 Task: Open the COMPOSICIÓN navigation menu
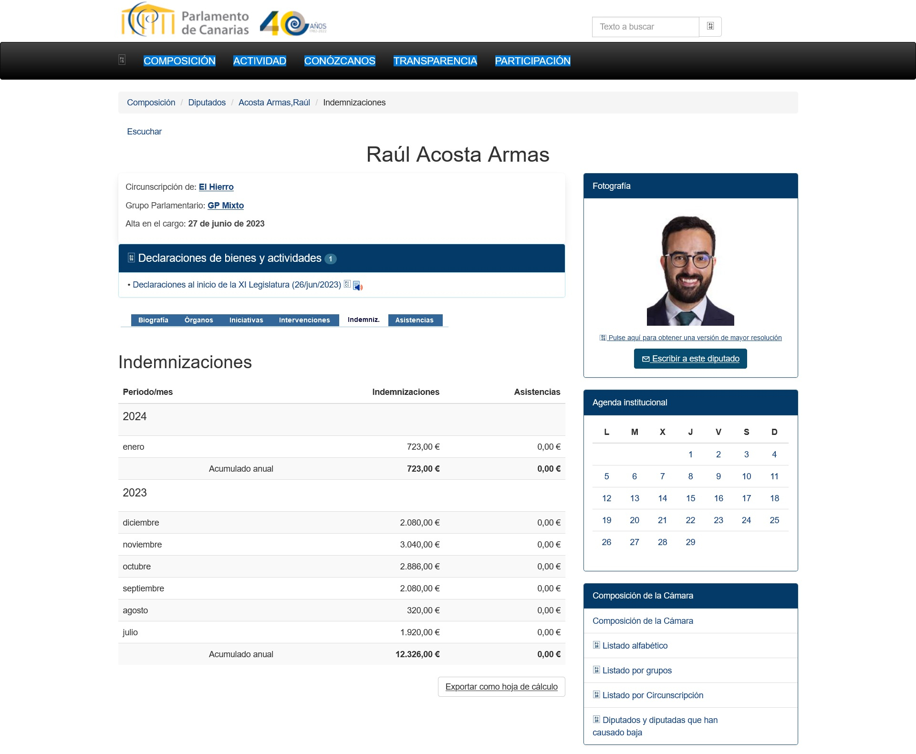pyautogui.click(x=179, y=61)
